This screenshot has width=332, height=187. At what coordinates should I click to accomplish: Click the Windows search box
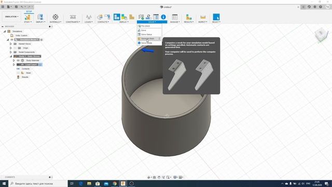38,183
